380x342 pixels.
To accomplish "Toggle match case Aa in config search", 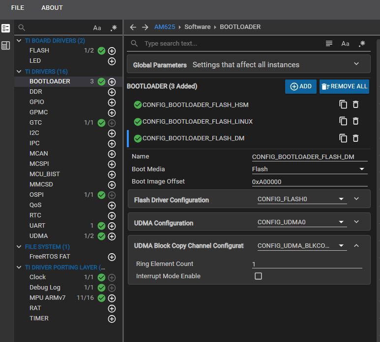I will [346, 44].
